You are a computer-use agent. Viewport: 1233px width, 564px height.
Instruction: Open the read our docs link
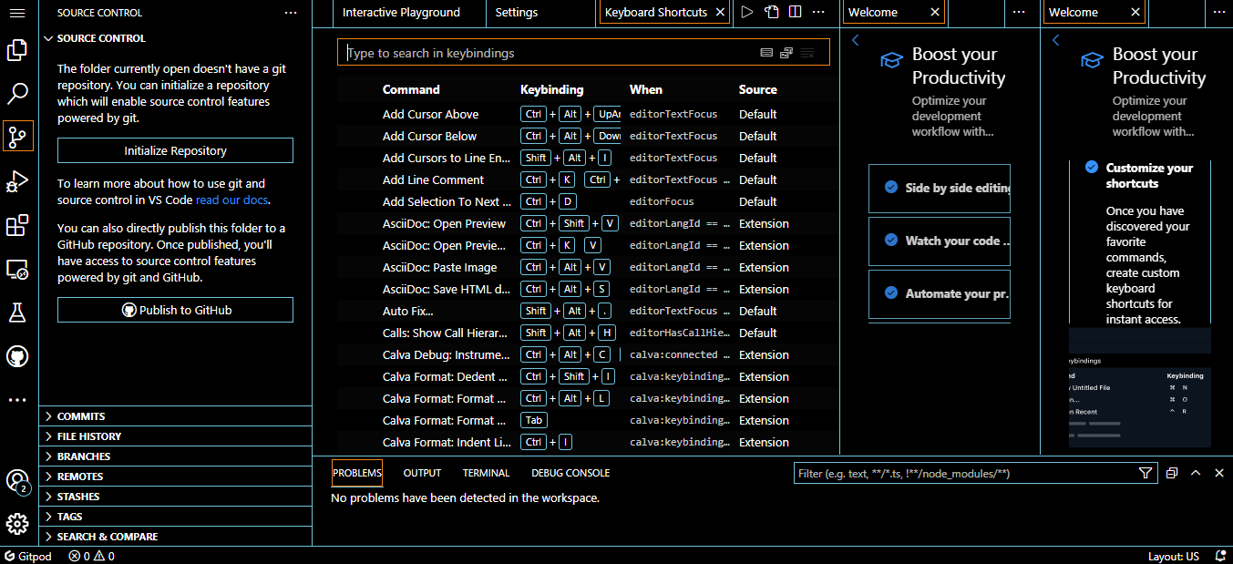(232, 200)
